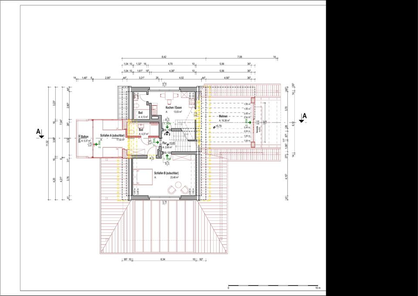Click the +5,79 height level symbol in Wohnen
The width and height of the screenshot is (418, 296).
(214, 126)
